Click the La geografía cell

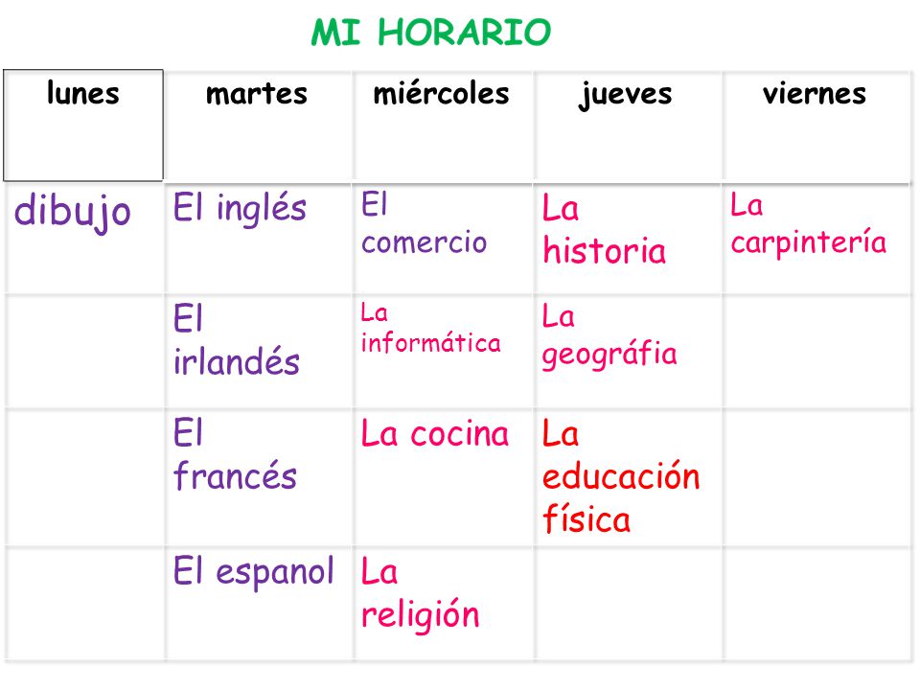point(628,352)
